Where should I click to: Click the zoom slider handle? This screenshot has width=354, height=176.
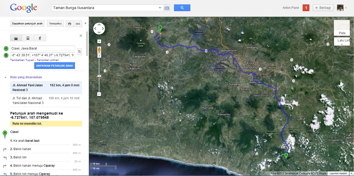point(99,76)
